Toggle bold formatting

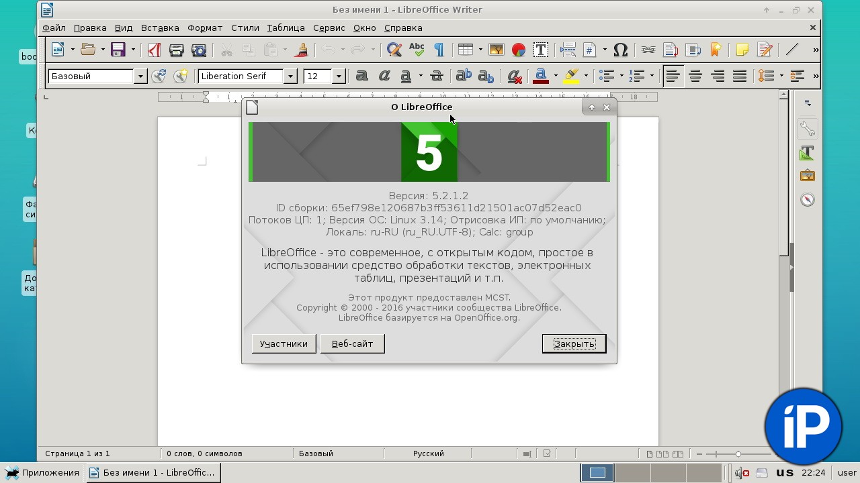pyautogui.click(x=361, y=76)
